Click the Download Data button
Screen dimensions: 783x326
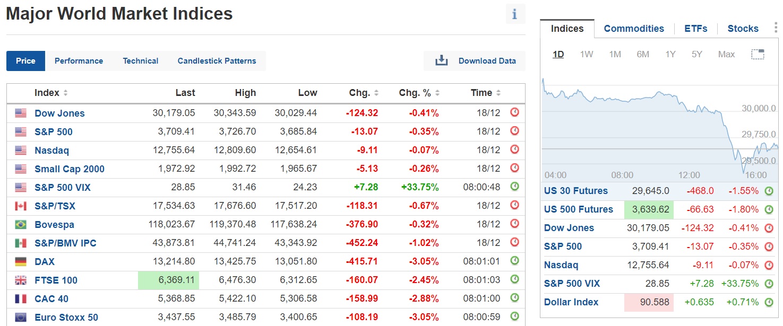click(475, 61)
